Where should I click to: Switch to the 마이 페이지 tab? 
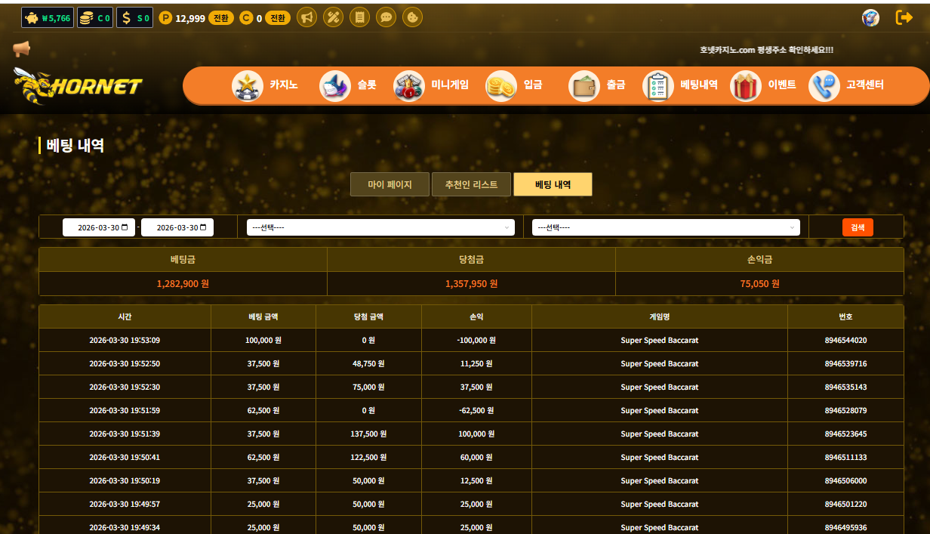[390, 184]
